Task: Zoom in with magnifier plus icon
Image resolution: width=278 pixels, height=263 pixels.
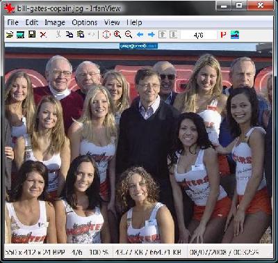Action: coord(117,35)
